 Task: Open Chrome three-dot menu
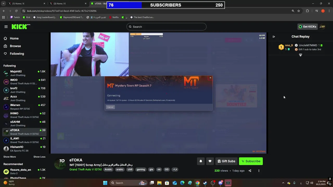pos(329,11)
